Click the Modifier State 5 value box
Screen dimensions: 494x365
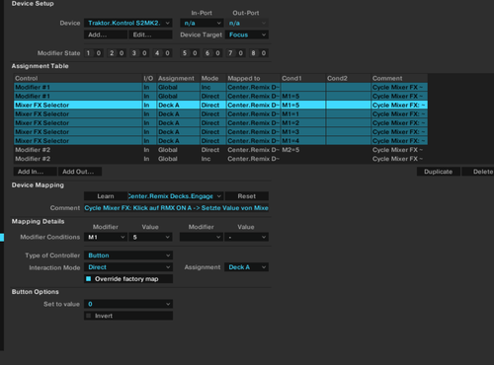(195, 53)
